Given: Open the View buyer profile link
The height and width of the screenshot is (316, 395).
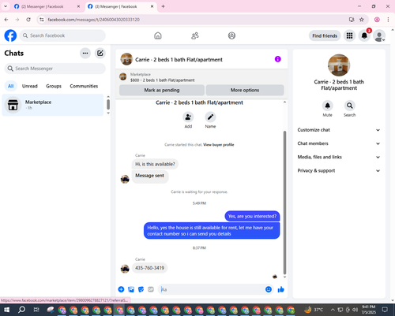Looking at the screenshot, I should click(x=219, y=145).
